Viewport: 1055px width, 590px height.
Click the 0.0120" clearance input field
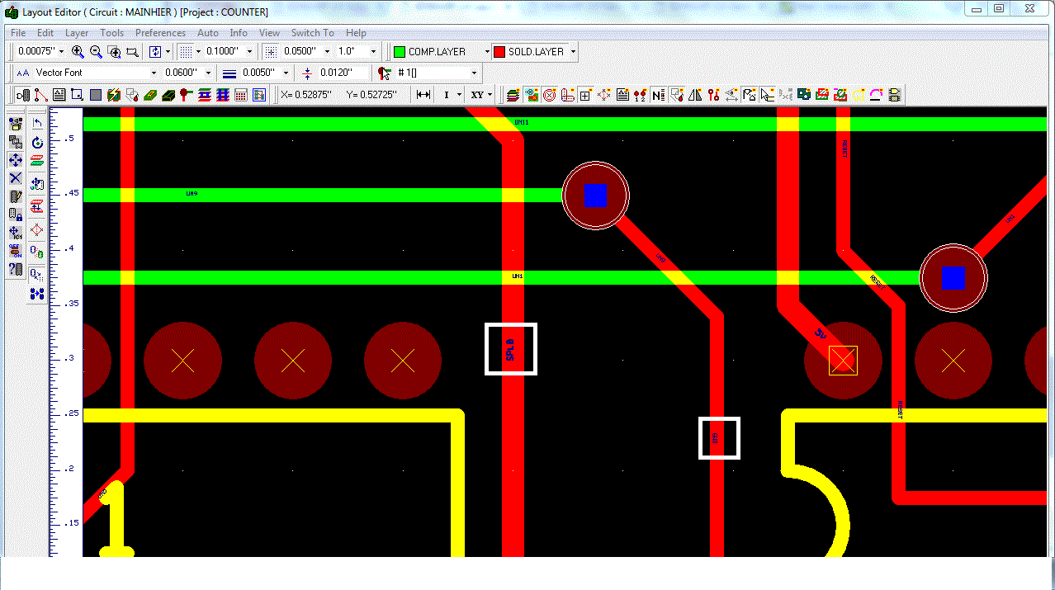point(342,73)
